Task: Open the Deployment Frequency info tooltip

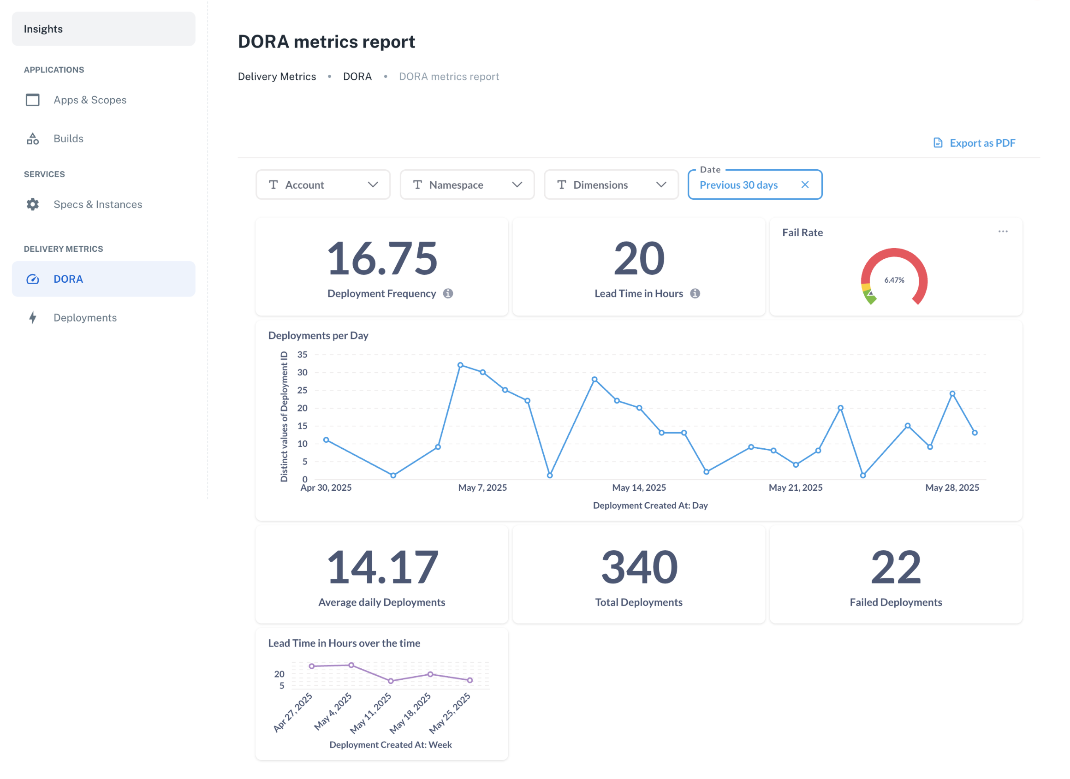Action: point(448,293)
